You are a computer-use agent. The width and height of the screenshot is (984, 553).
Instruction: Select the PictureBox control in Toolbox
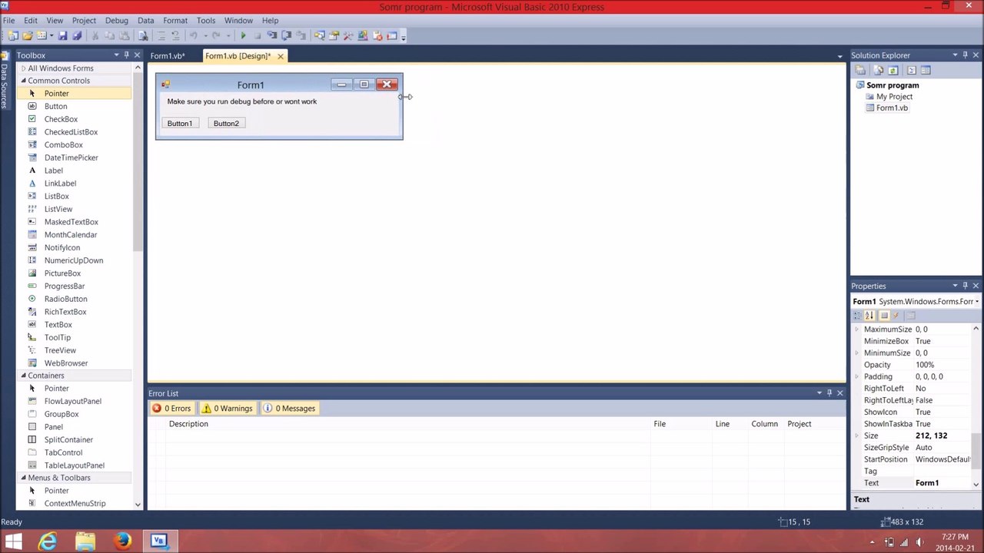(62, 273)
